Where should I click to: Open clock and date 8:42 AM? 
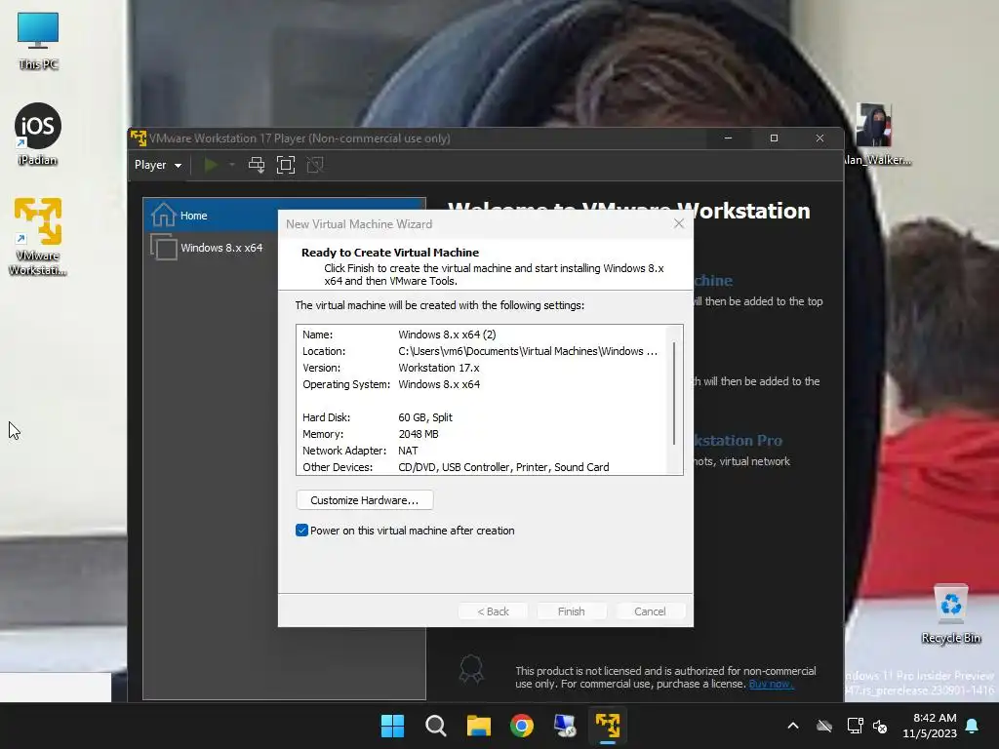pyautogui.click(x=930, y=726)
